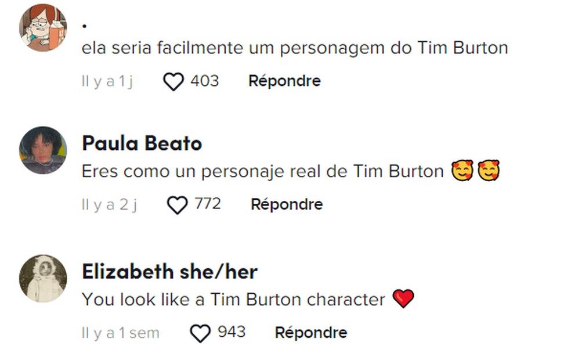This screenshot has height=360, width=571.
Task: Tap the heart on Paula Beato's comment
Action: pyautogui.click(x=177, y=205)
